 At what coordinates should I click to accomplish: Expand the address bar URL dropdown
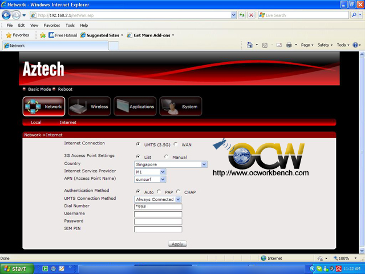233,15
